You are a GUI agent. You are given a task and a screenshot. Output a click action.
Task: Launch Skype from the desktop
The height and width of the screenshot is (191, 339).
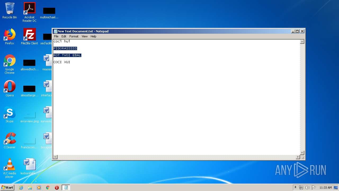point(10,115)
